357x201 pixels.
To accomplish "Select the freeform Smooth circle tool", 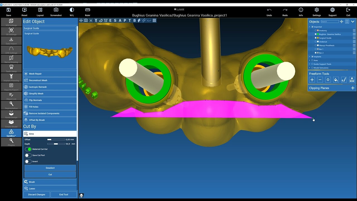I will 328,80.
